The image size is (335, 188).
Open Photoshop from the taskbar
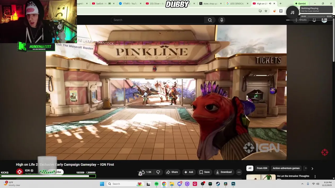point(233,184)
